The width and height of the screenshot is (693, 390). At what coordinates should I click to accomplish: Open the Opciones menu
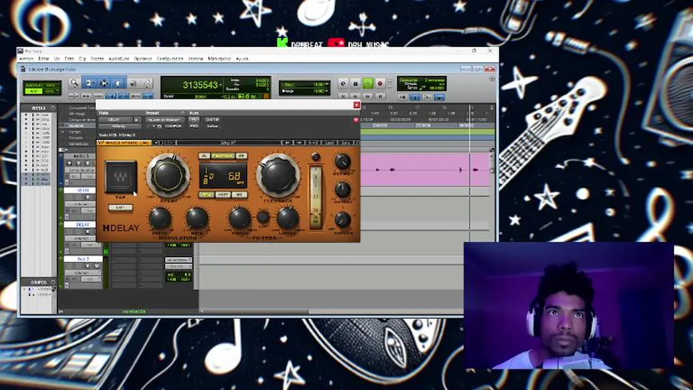click(x=143, y=58)
